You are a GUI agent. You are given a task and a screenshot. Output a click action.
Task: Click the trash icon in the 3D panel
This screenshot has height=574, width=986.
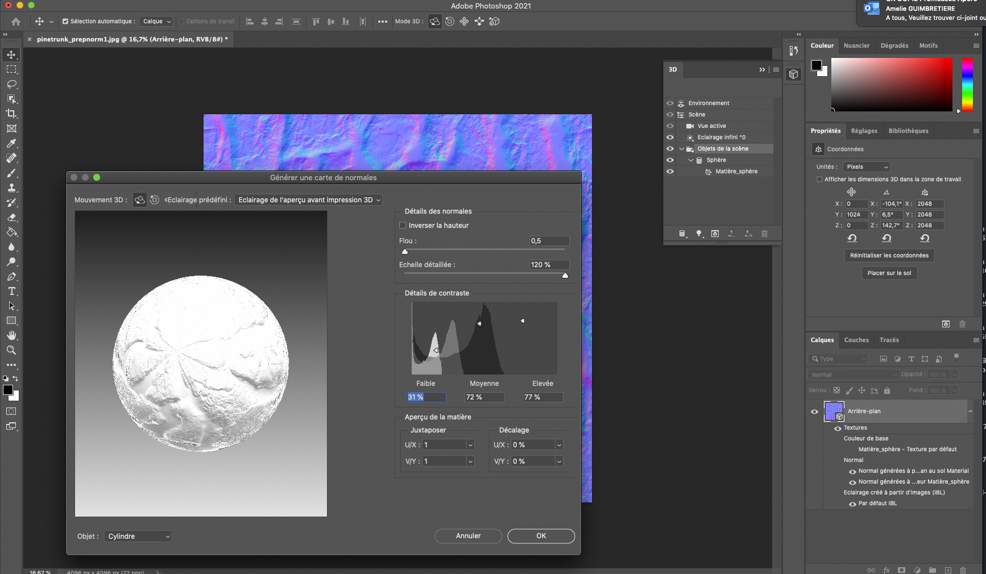[x=764, y=233]
